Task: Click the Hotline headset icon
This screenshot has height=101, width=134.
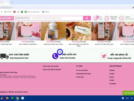Action: point(121,18)
